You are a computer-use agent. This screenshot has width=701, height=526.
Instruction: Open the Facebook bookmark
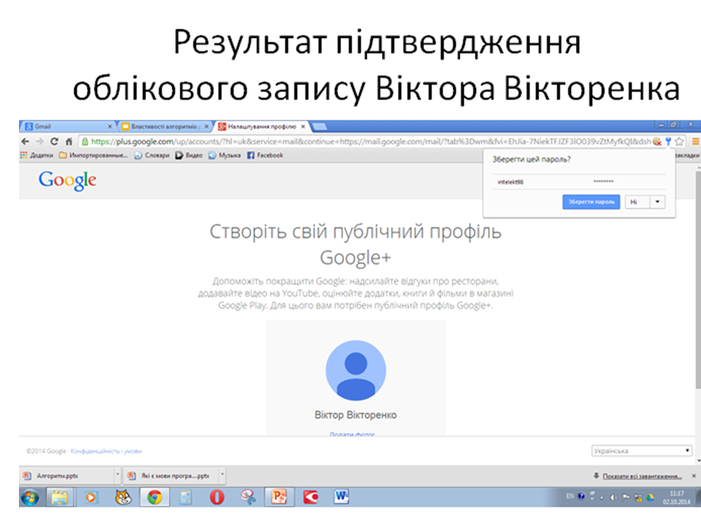pos(265,155)
